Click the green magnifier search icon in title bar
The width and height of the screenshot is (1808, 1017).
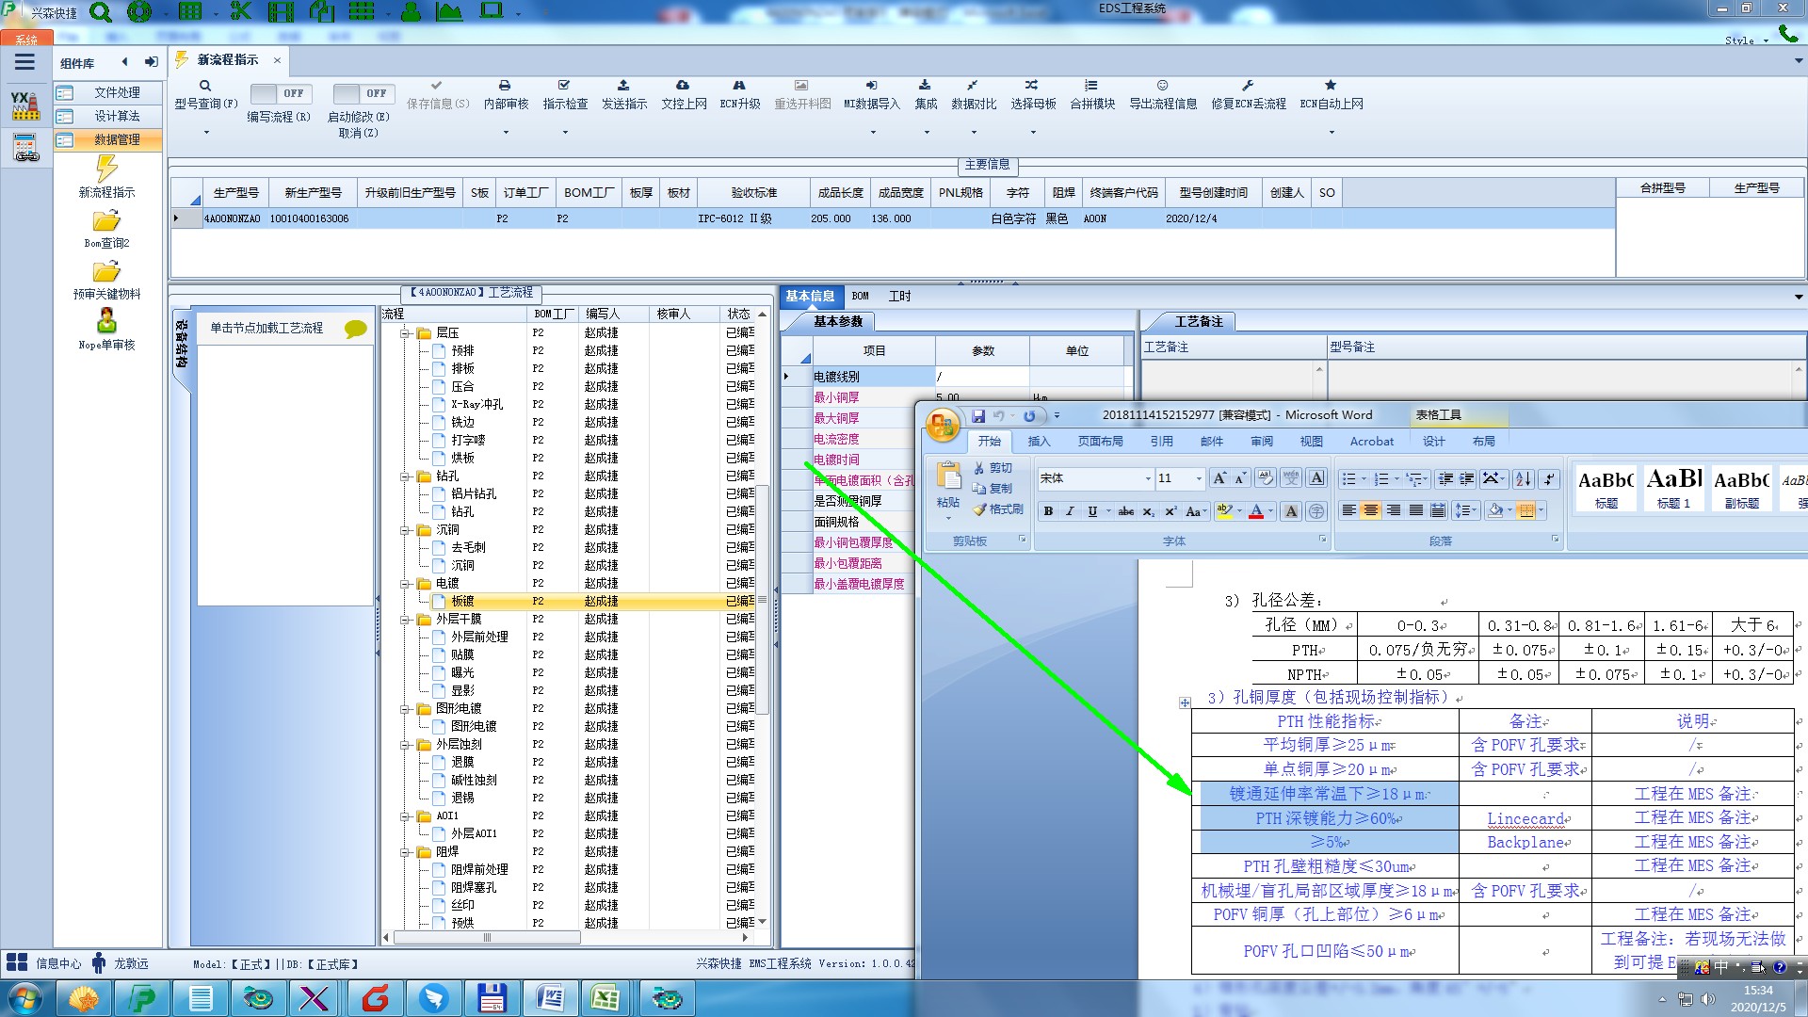tap(101, 12)
